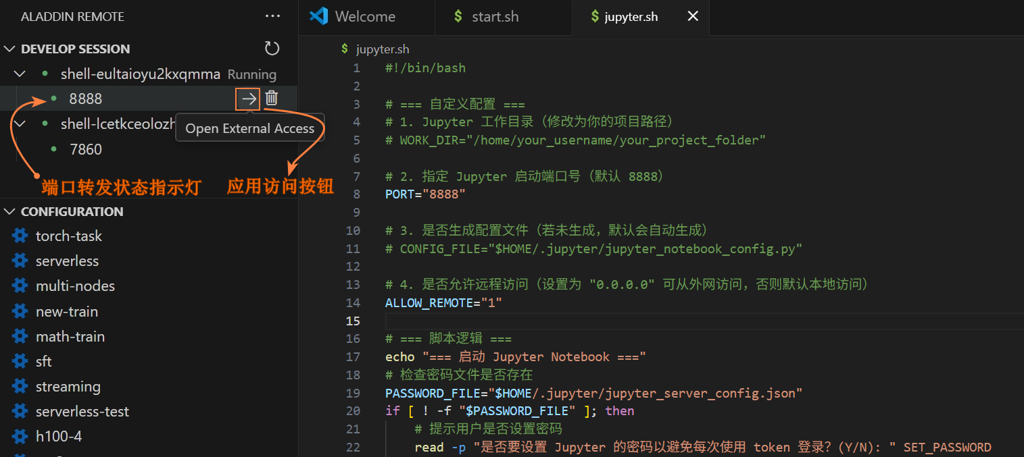This screenshot has width=1024, height=457.
Task: Select the streaming configuration item
Action: pos(68,387)
